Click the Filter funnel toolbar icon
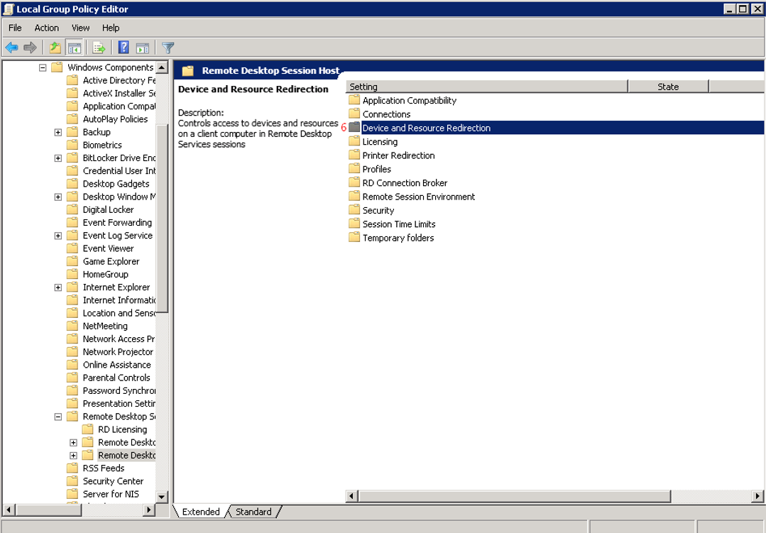The height and width of the screenshot is (533, 766). click(x=168, y=48)
